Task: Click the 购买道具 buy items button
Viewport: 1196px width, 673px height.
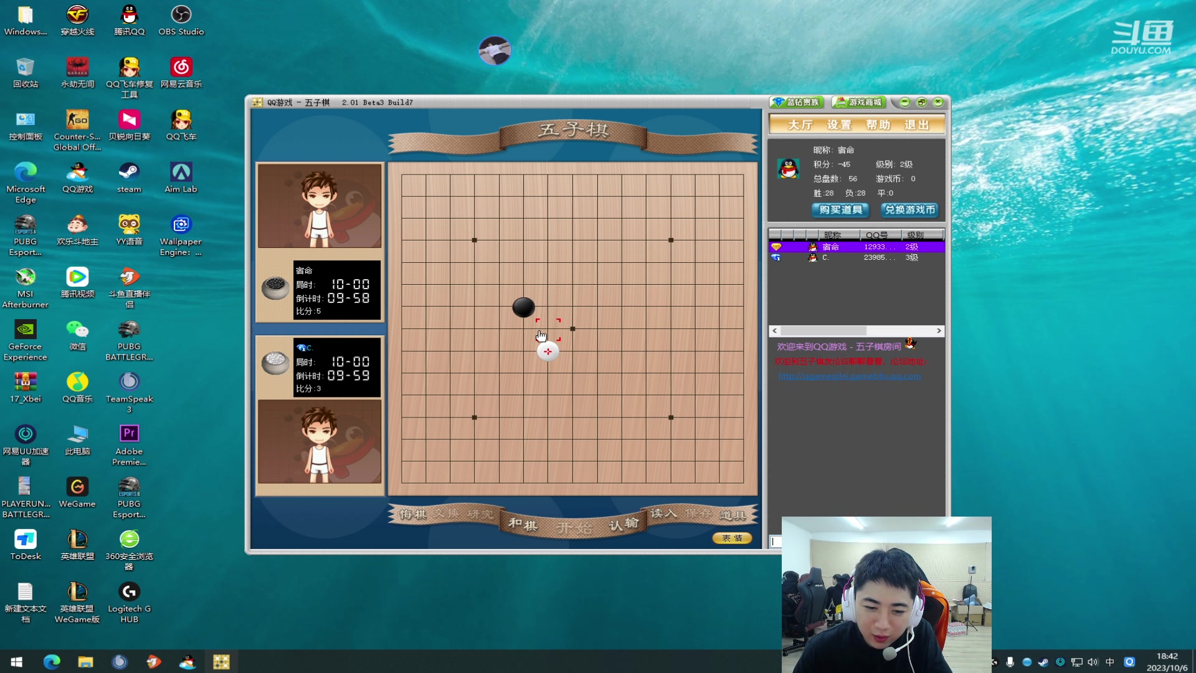Action: pyautogui.click(x=840, y=210)
